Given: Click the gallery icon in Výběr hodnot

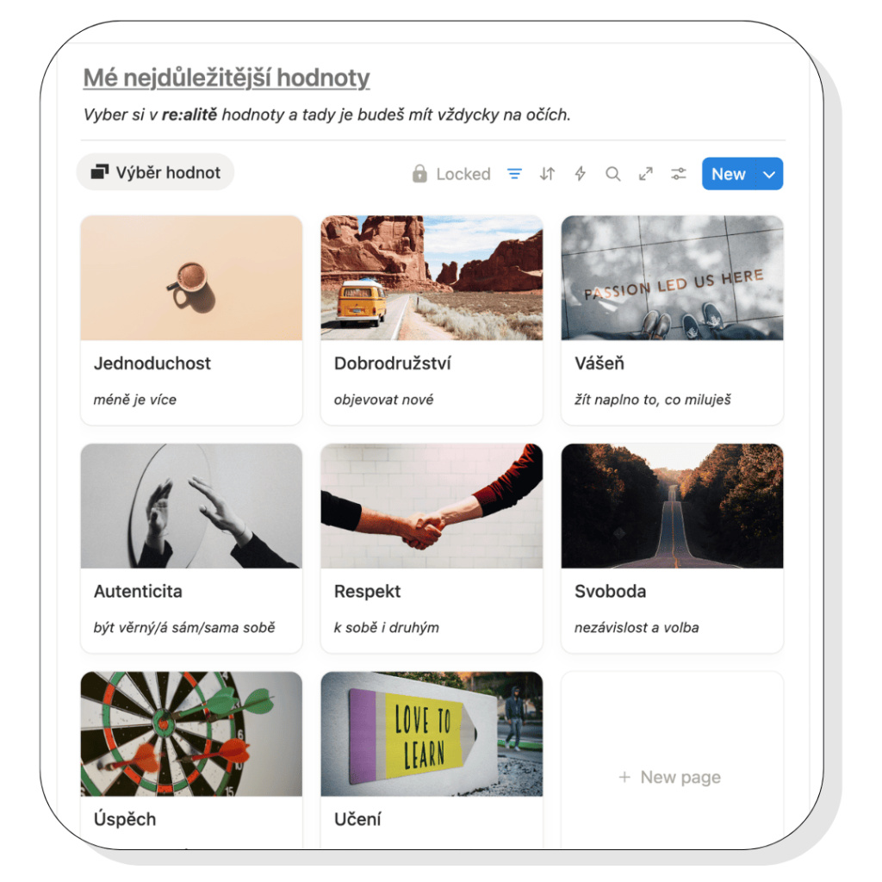Looking at the screenshot, I should point(100,172).
